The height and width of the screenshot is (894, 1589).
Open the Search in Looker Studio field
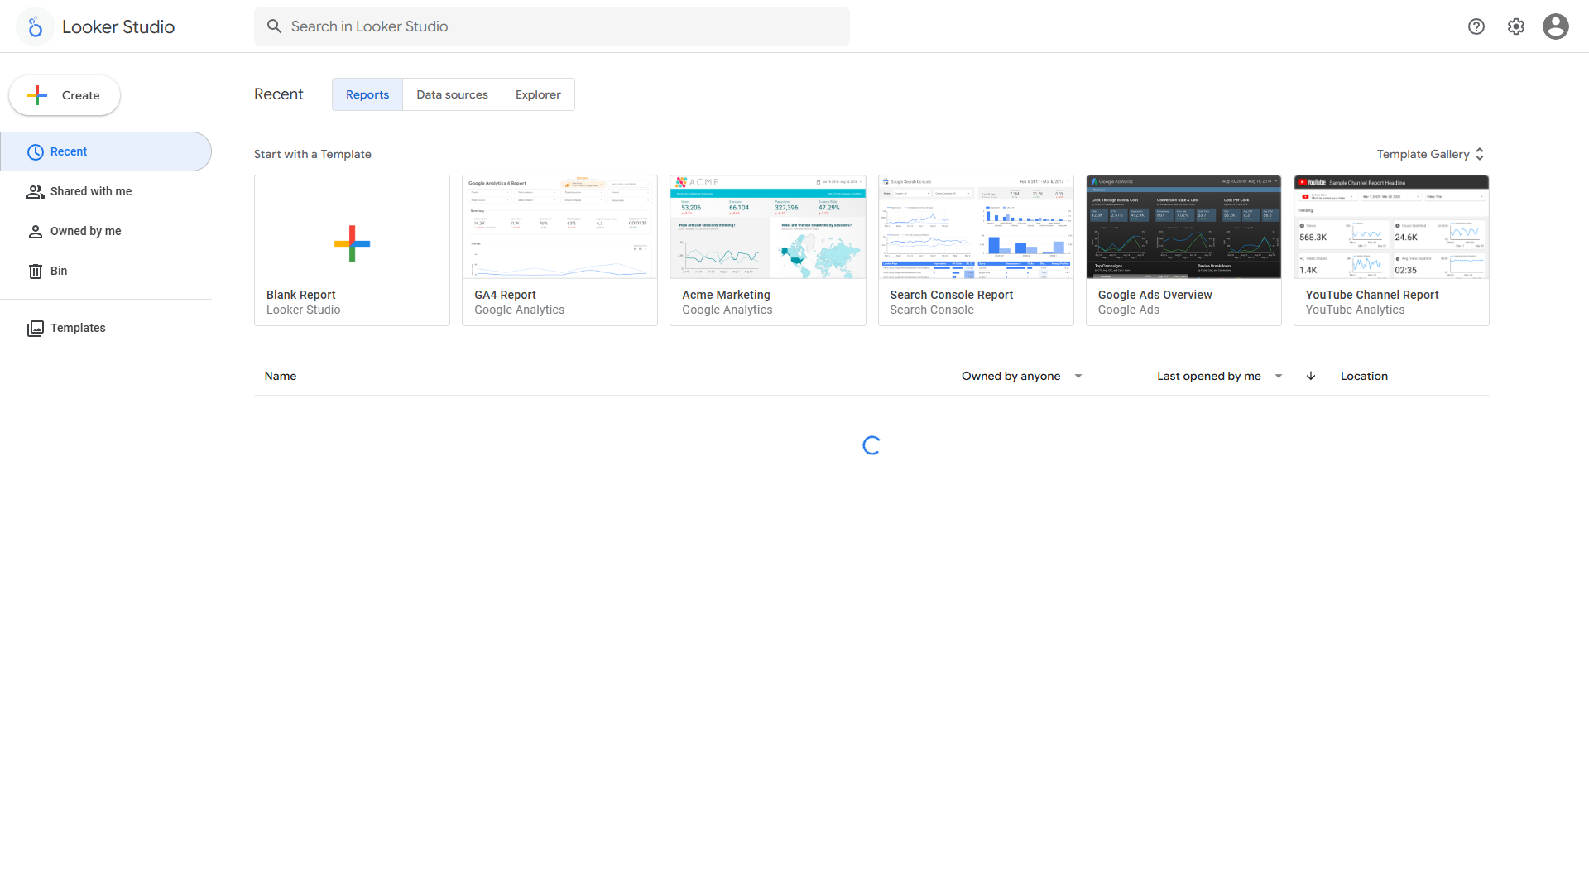[497, 26]
